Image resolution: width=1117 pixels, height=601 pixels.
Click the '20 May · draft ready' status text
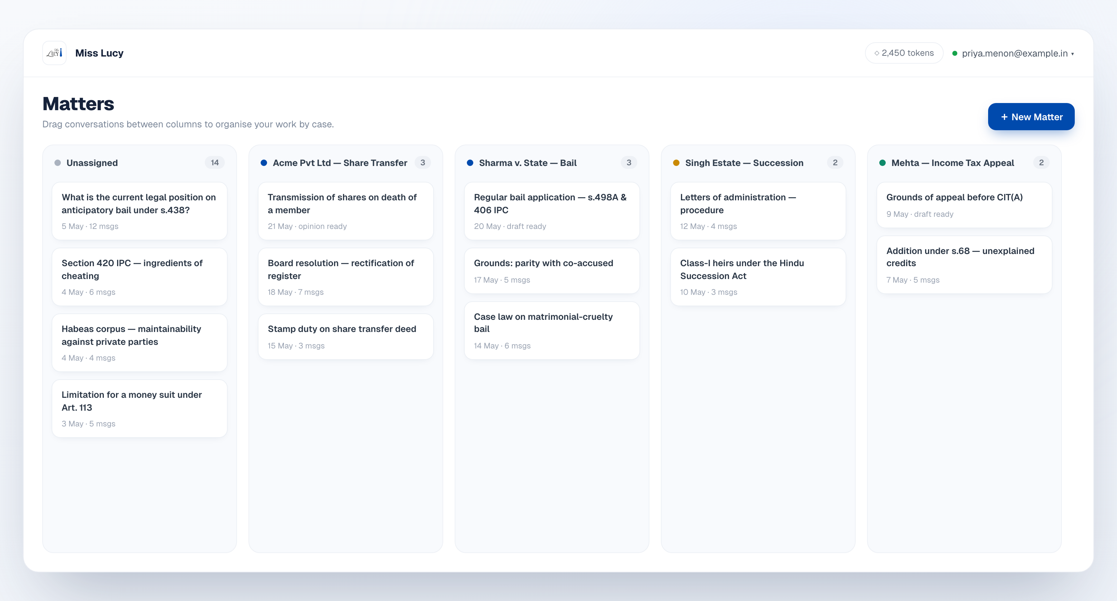(510, 226)
